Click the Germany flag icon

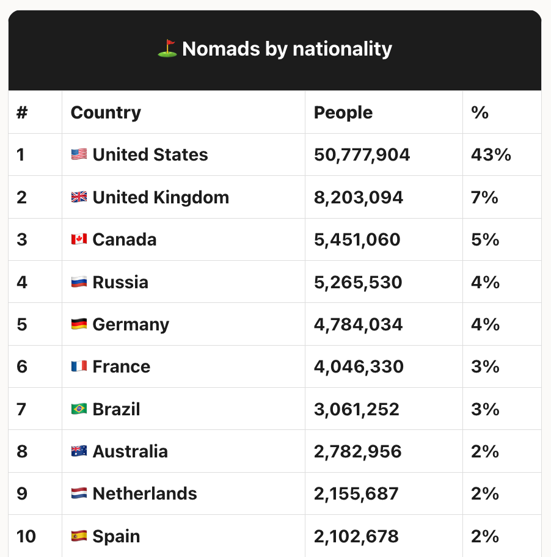click(79, 324)
